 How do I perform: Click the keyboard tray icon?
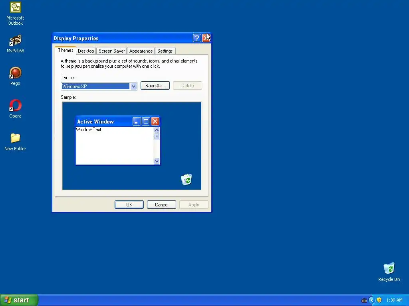pyautogui.click(x=364, y=300)
